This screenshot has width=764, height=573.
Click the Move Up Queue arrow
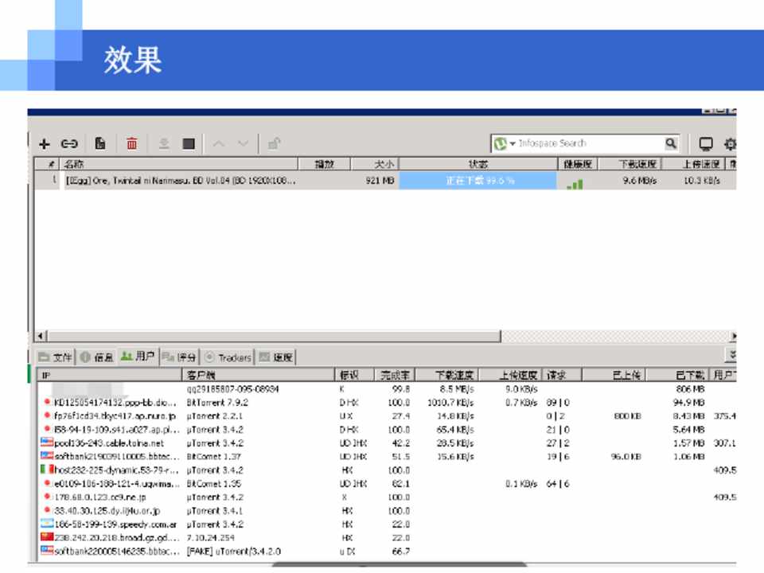221,144
